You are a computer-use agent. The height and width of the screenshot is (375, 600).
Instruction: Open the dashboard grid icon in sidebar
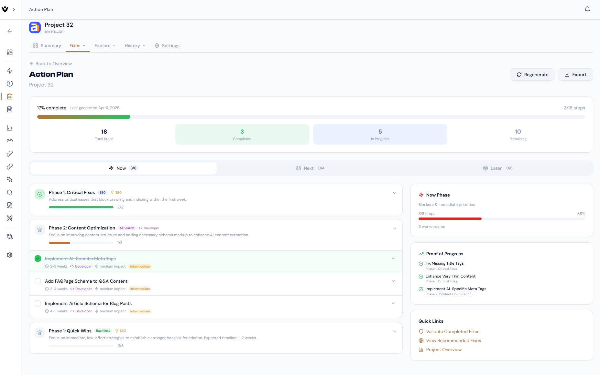pyautogui.click(x=10, y=52)
